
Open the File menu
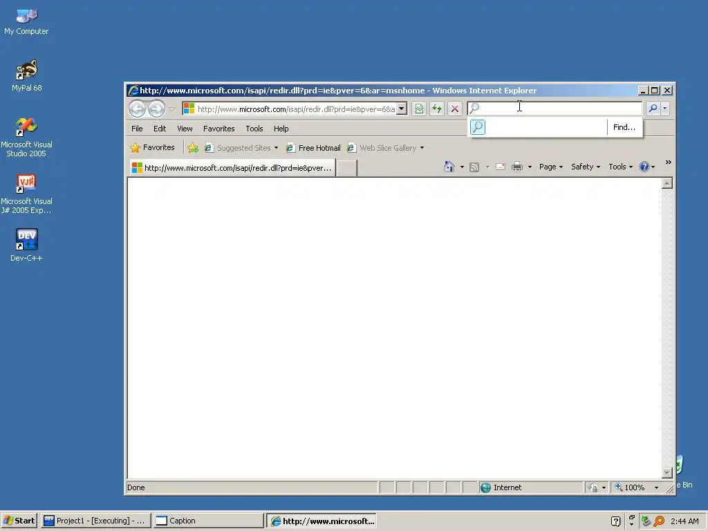tap(137, 129)
